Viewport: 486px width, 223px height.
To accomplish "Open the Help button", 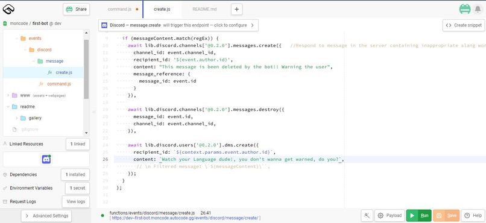I will (x=473, y=216).
